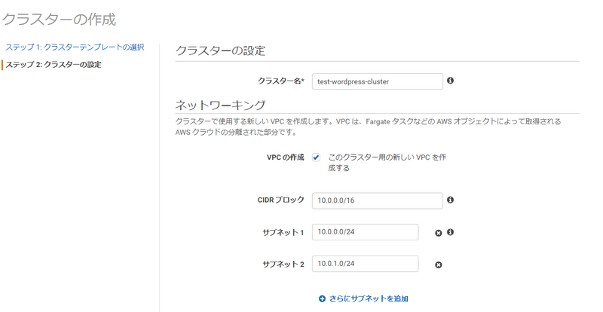The image size is (603, 312).
Task: Click さらにサブネットを追加 link text
Action: coord(369,298)
